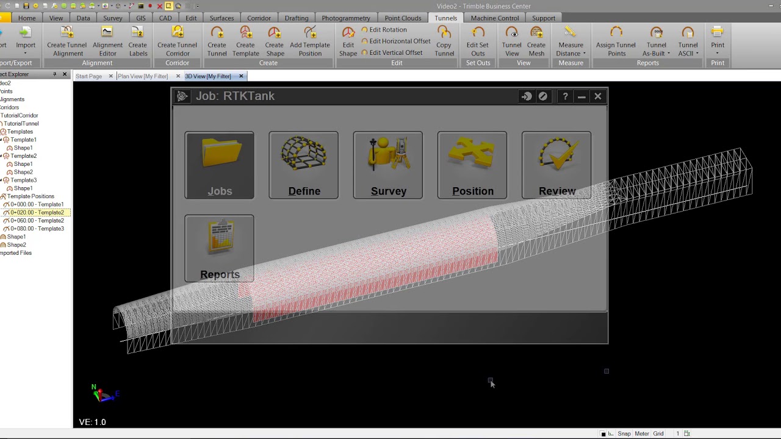
Task: Toggle Snap in the status bar
Action: coord(624,434)
